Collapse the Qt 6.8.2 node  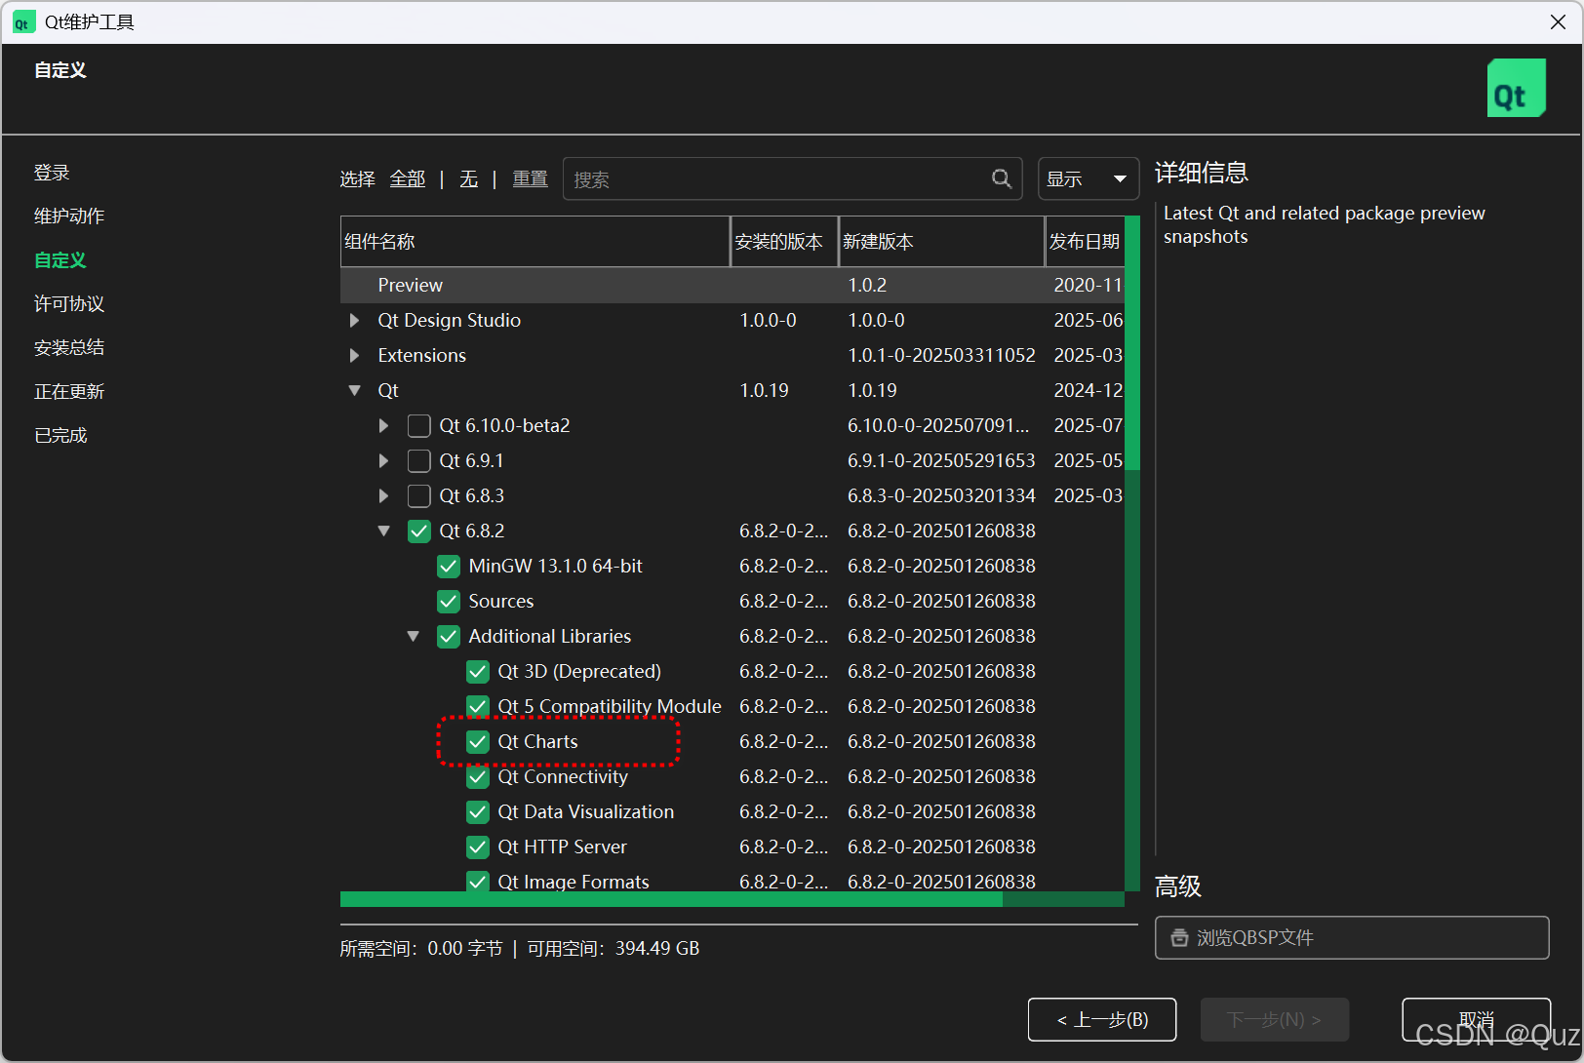383,531
